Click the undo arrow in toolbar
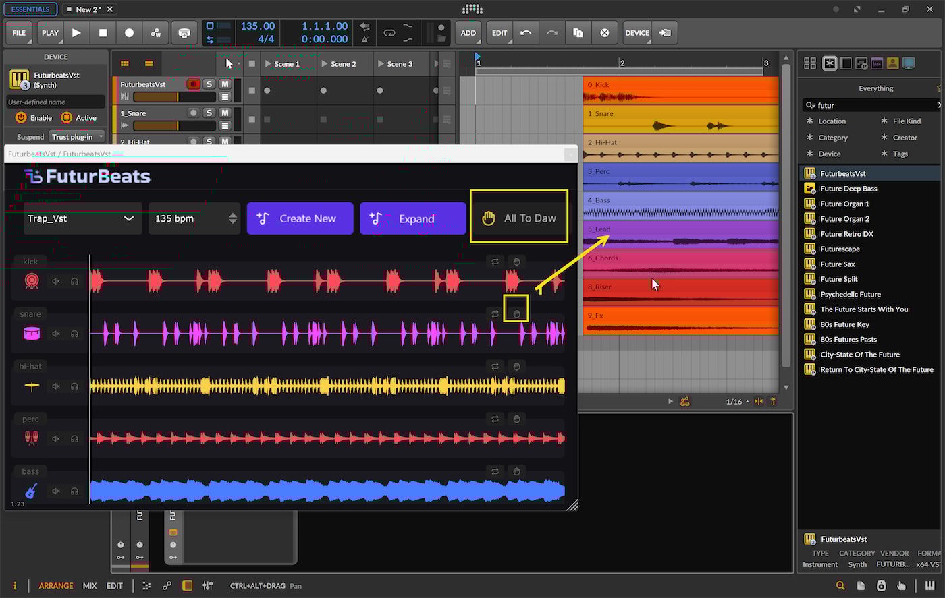 click(x=526, y=32)
